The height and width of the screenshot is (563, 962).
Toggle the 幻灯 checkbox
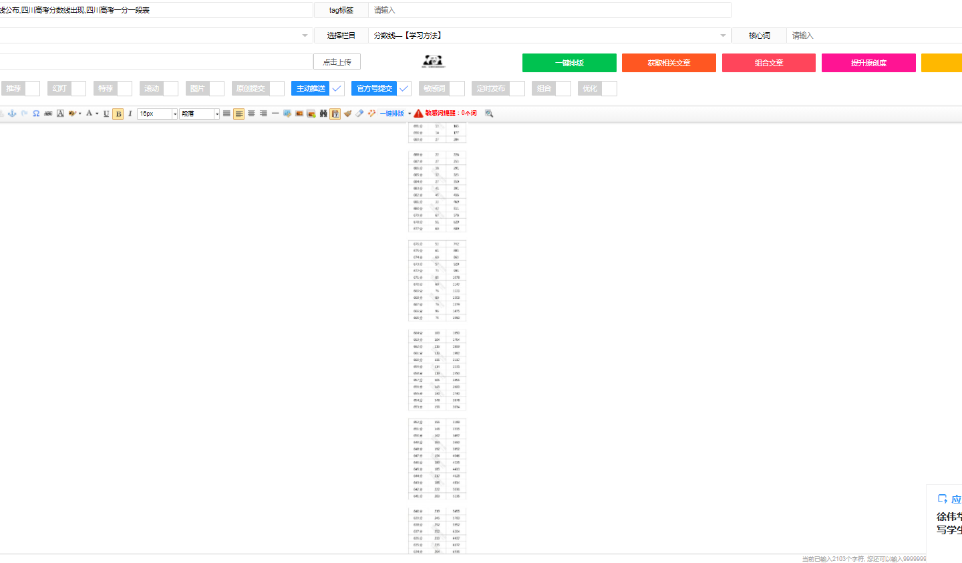click(78, 88)
